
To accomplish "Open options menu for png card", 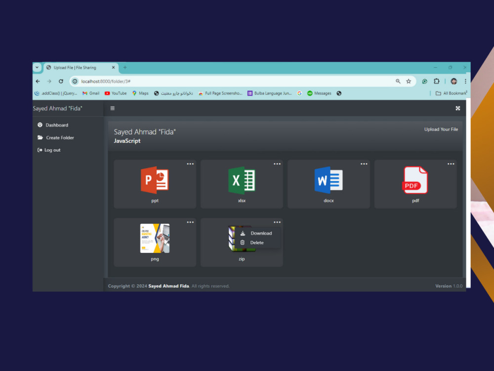I will [x=190, y=222].
